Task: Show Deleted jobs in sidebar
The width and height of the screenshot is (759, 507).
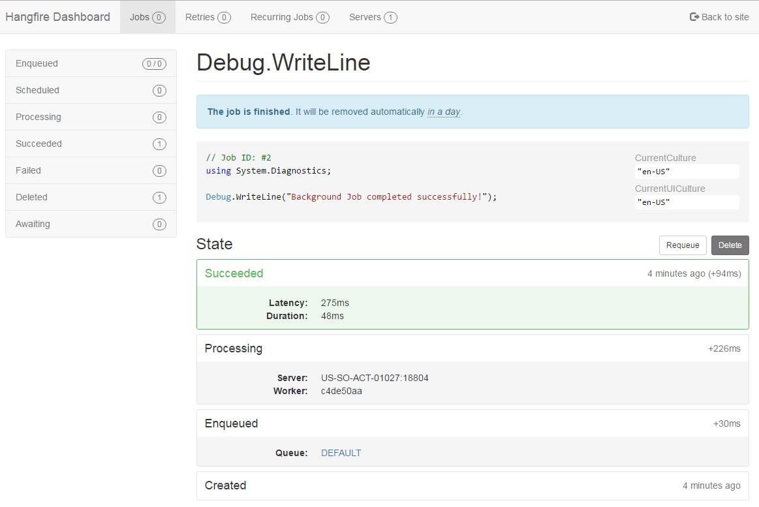Action: pyautogui.click(x=91, y=197)
